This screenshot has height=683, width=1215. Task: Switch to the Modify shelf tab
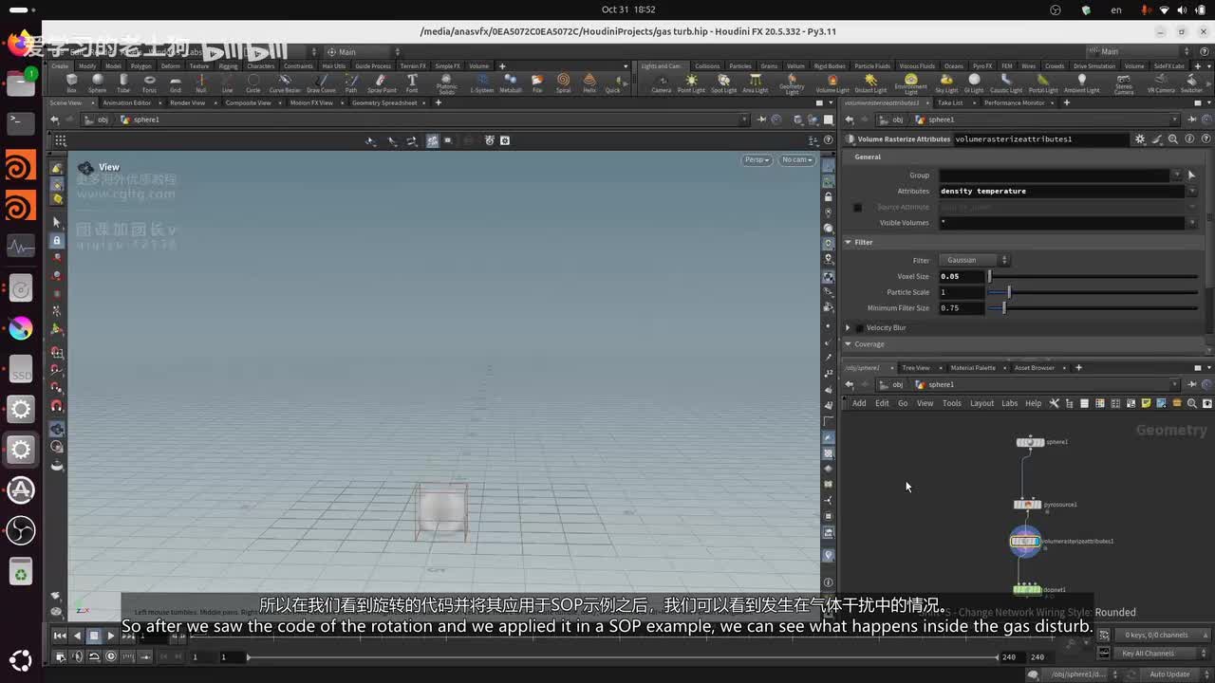[87, 66]
